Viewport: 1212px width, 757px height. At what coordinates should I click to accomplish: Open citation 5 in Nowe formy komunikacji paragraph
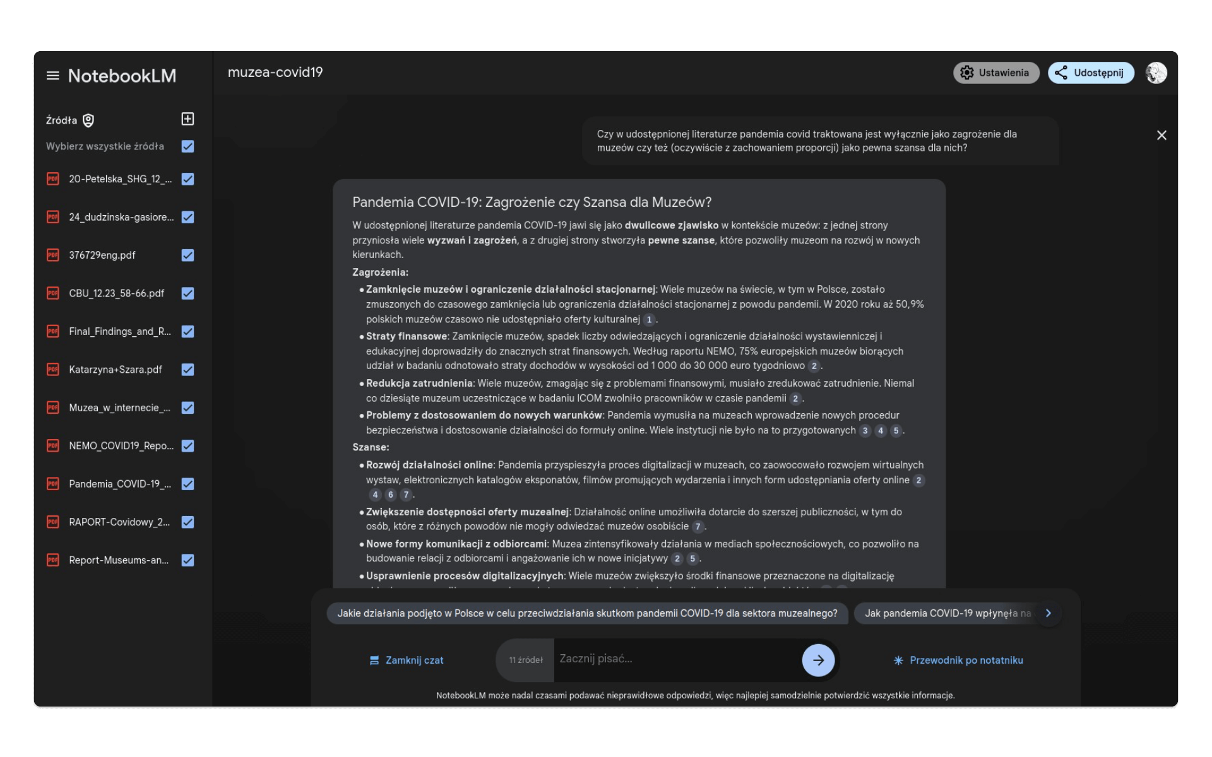(692, 559)
